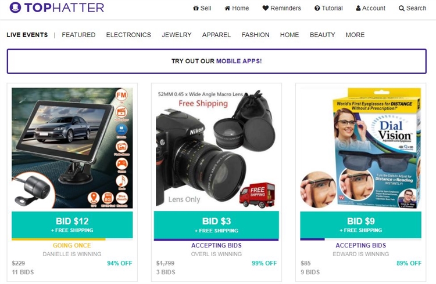This screenshot has height=284, width=436.
Task: Click the Tophatter top hat logo icon
Action: 15,8
